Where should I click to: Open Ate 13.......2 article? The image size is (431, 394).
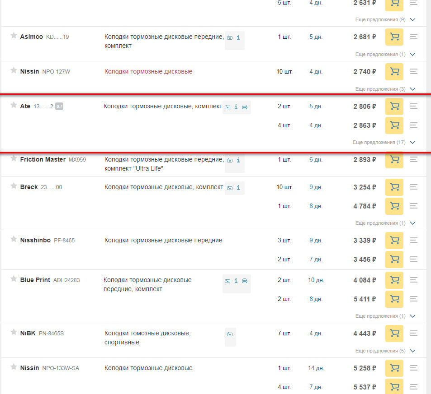[x=43, y=107]
